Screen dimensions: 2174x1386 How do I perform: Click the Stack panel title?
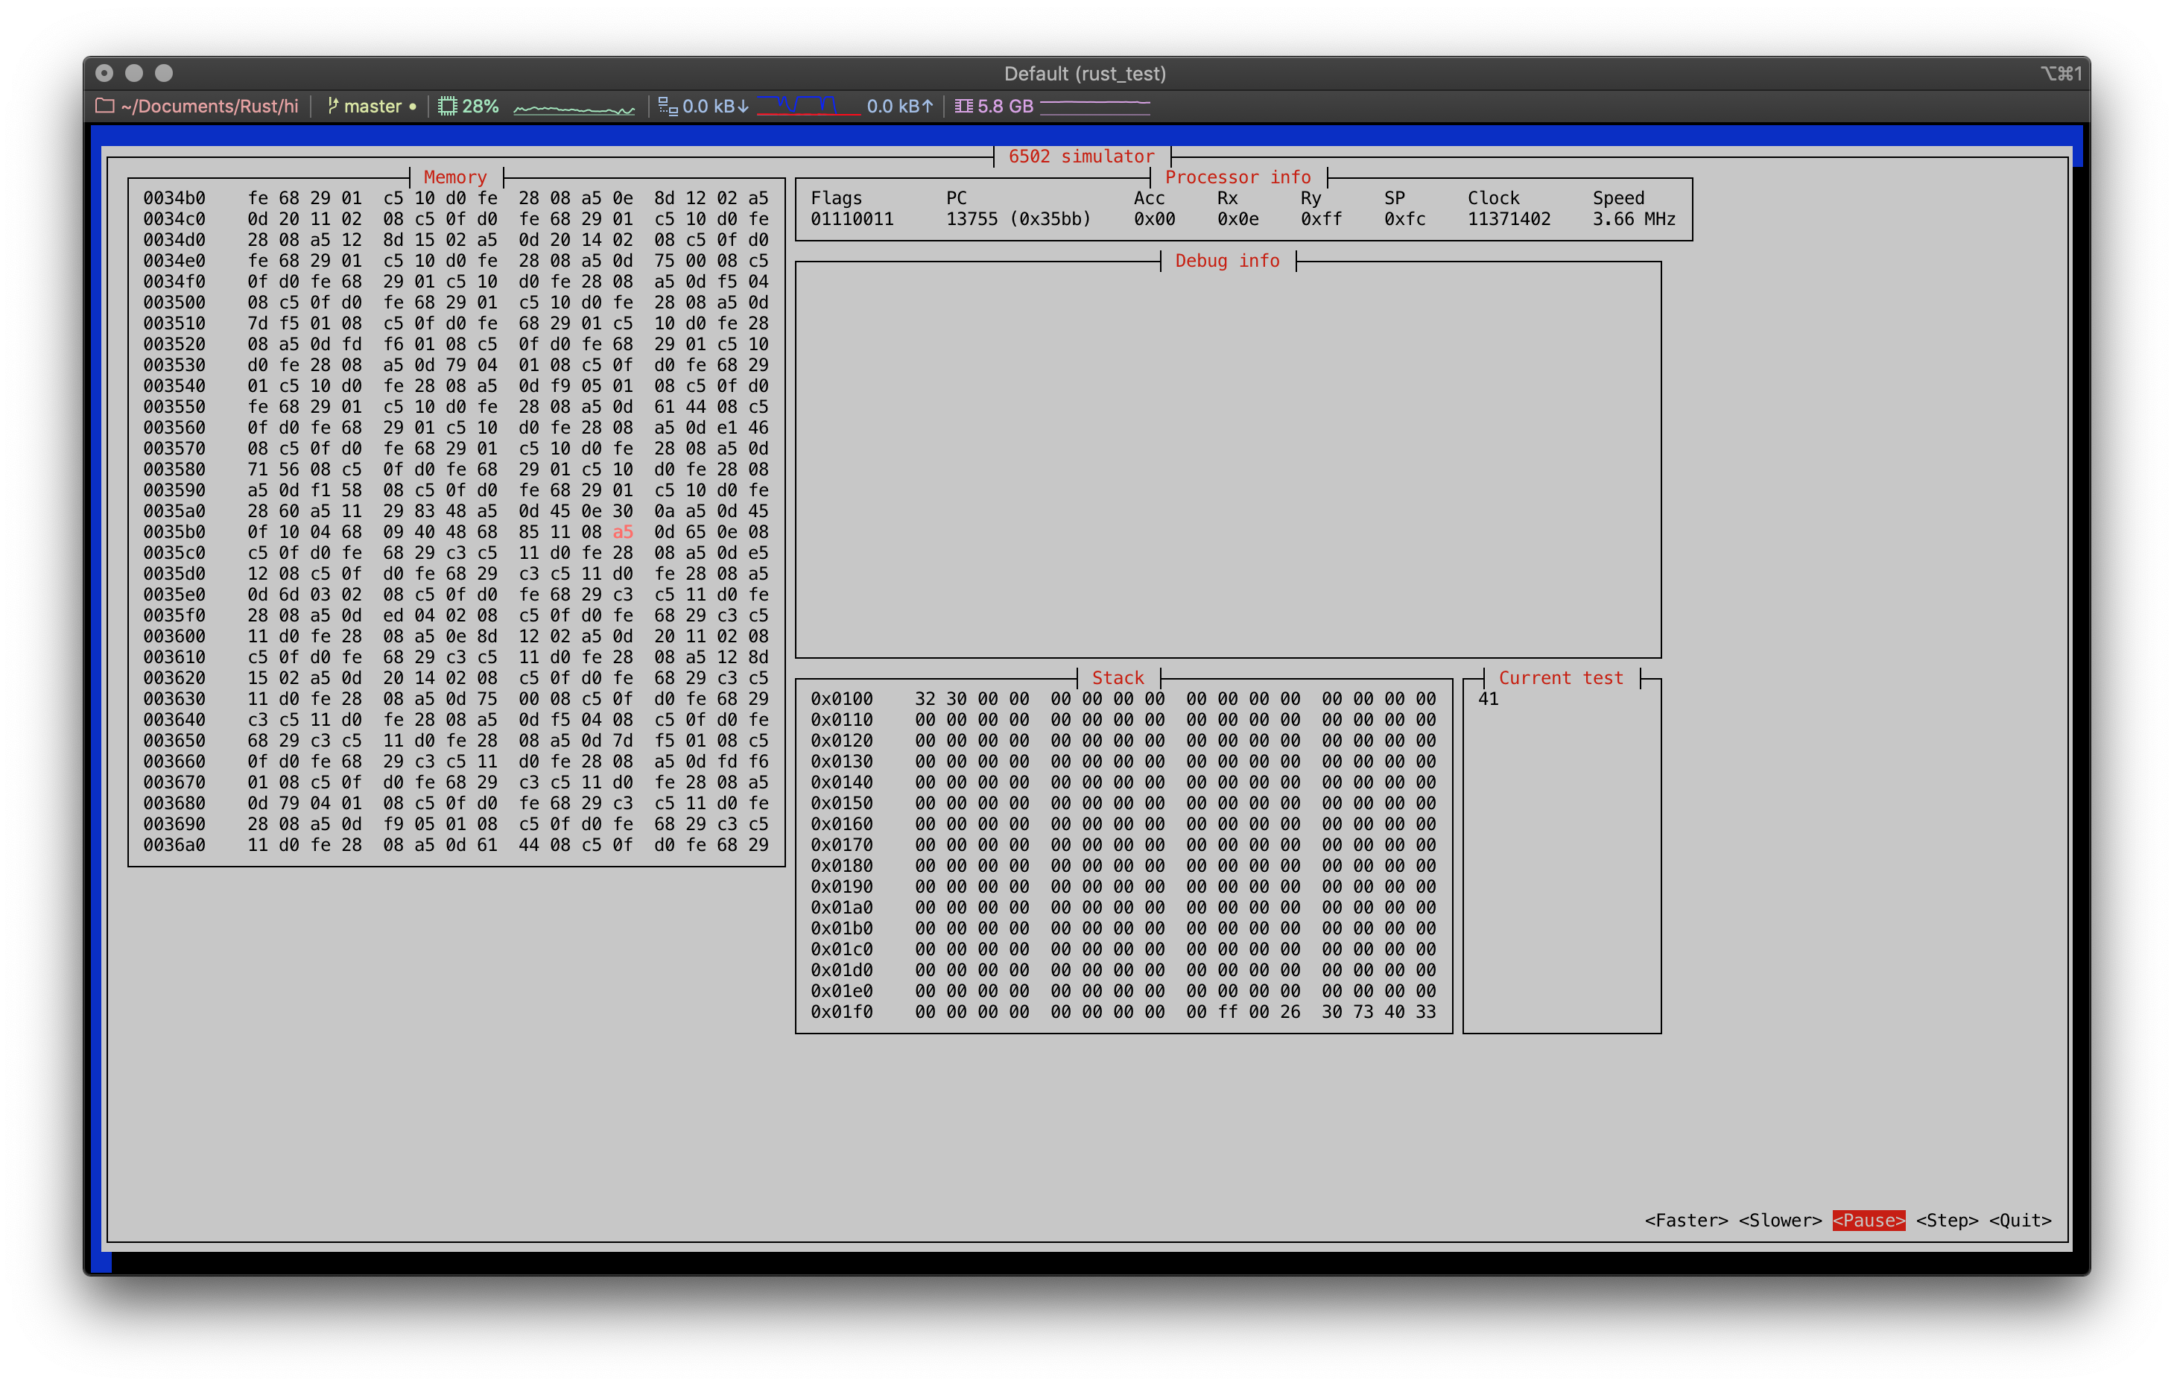tap(1118, 677)
